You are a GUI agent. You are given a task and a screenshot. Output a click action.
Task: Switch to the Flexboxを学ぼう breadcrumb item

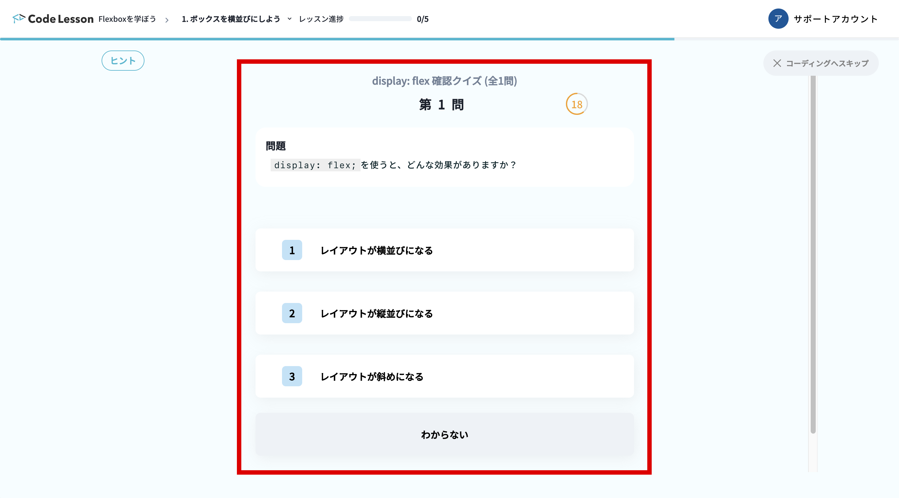(127, 20)
